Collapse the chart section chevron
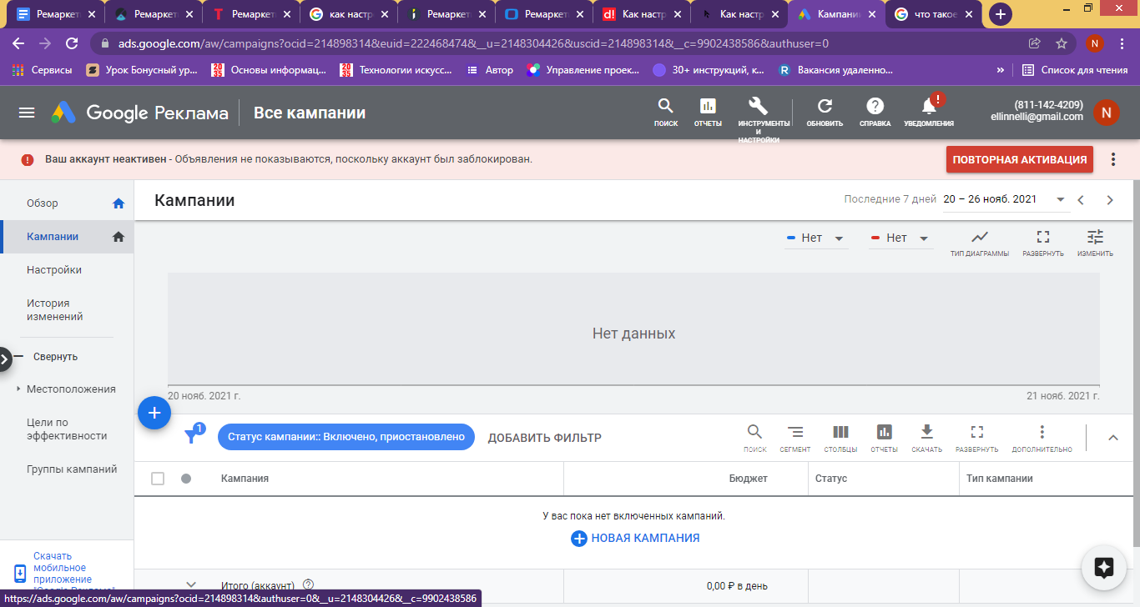The width and height of the screenshot is (1140, 607). pos(1112,438)
